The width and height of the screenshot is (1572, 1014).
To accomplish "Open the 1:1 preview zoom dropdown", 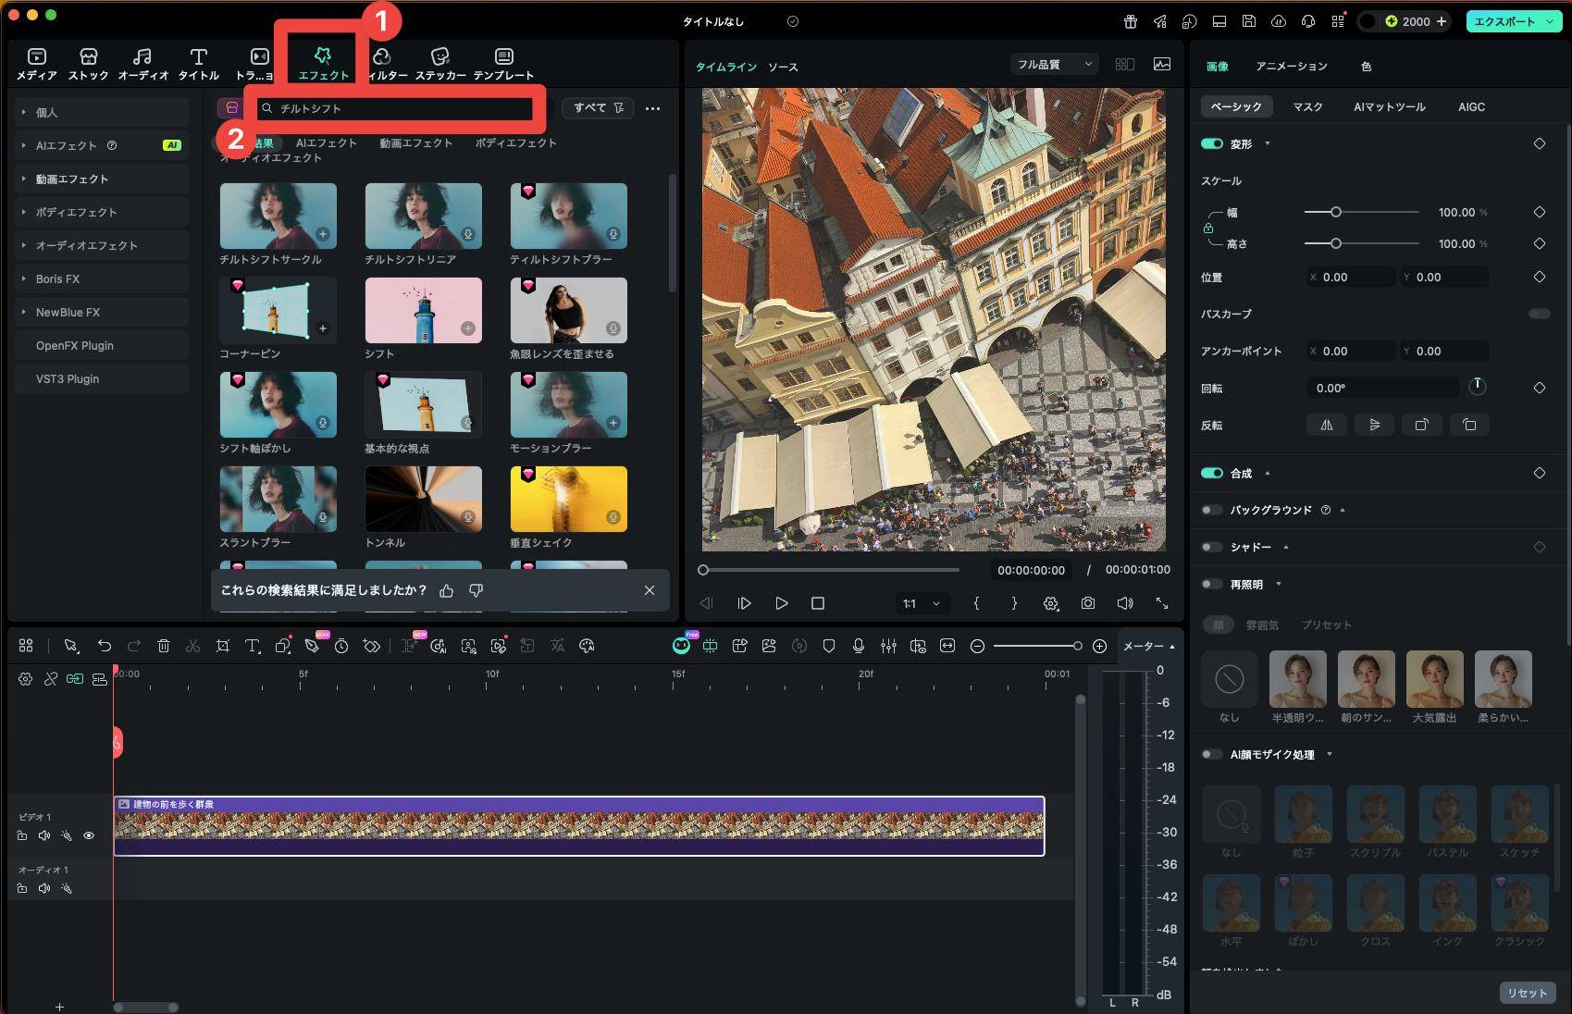I will point(922,603).
